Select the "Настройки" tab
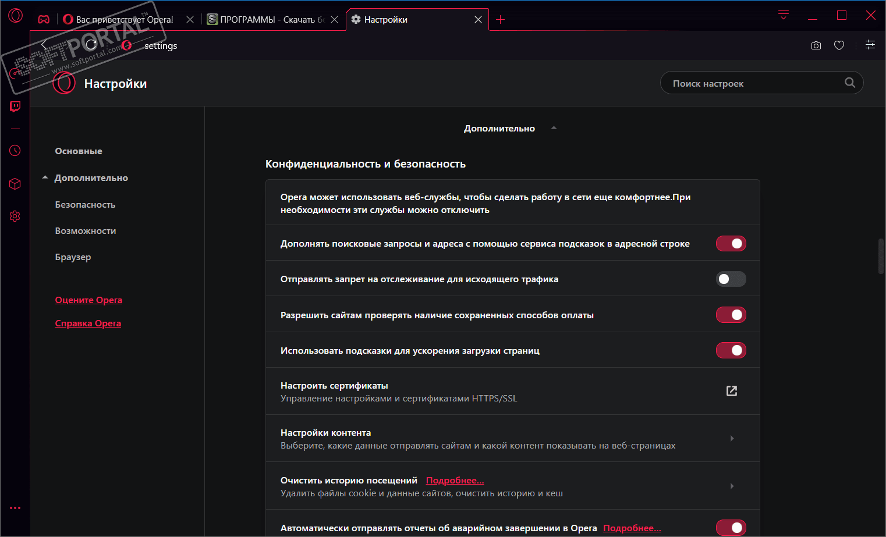 coord(417,20)
